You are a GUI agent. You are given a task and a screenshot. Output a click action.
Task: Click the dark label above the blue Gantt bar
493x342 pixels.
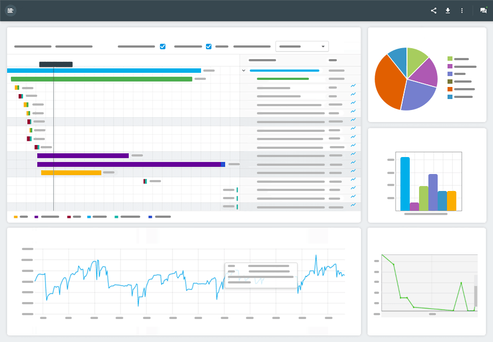[56, 64]
